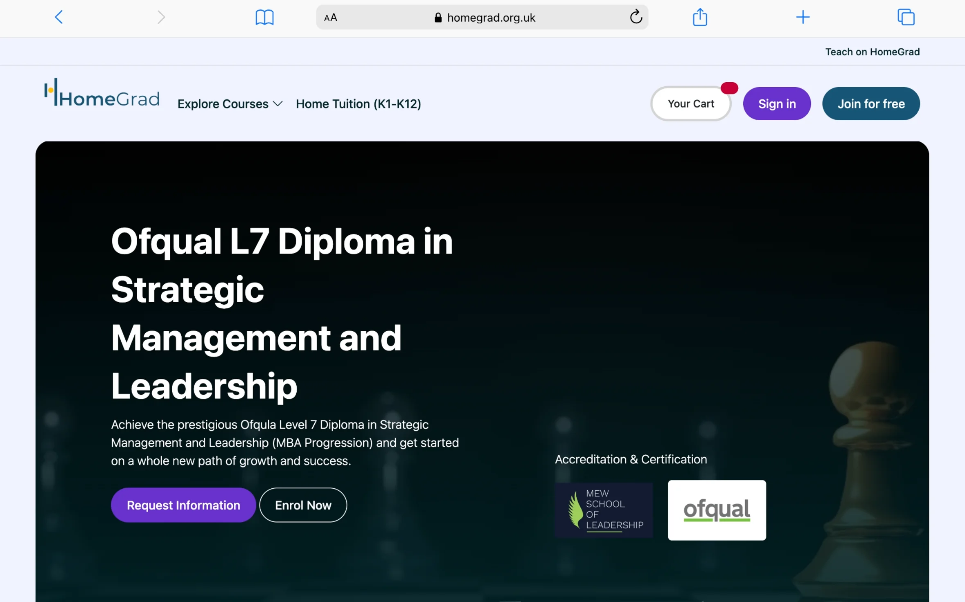Image resolution: width=965 pixels, height=602 pixels.
Task: Open Home Tuition (K1-K12) section
Action: pyautogui.click(x=358, y=104)
